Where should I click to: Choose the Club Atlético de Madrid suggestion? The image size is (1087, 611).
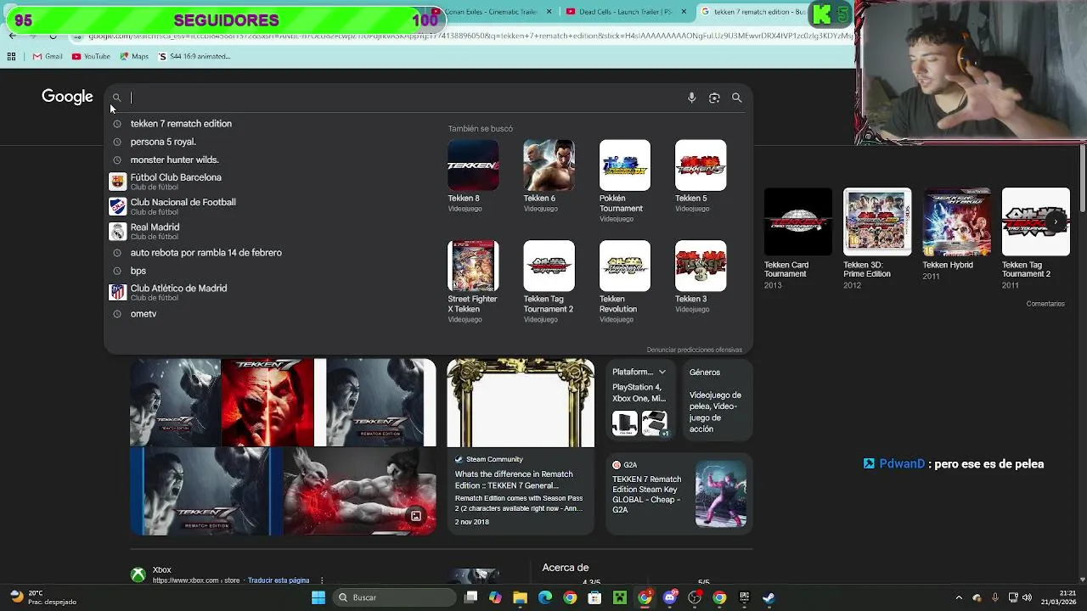(x=178, y=292)
